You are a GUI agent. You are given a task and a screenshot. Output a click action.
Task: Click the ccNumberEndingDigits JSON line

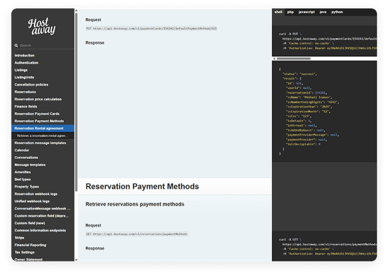tap(312, 102)
